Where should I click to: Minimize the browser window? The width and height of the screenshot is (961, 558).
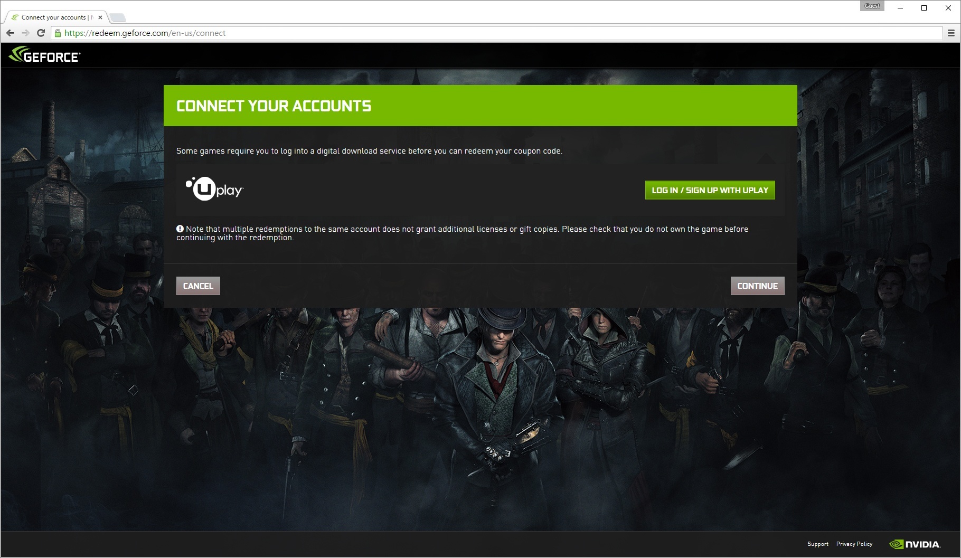[900, 7]
